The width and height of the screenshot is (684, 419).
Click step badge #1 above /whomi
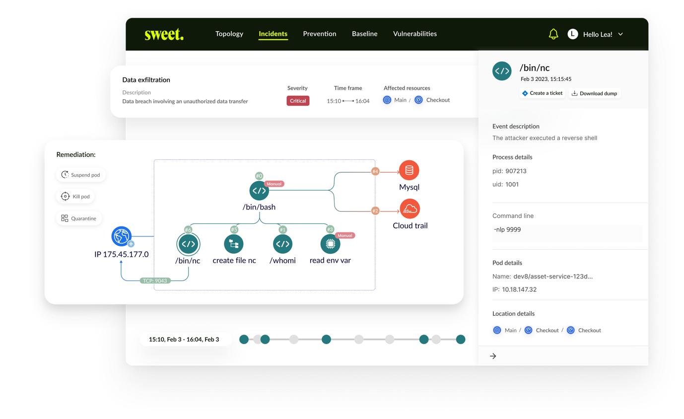[282, 229]
